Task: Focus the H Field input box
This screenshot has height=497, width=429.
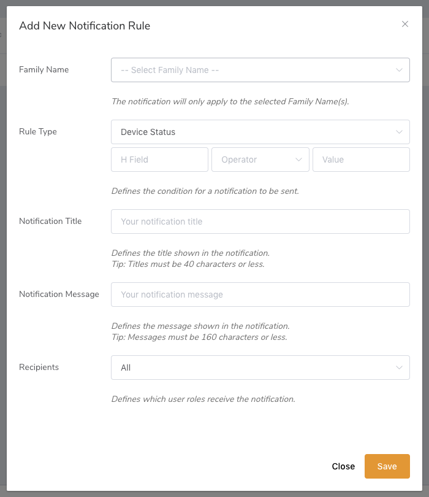Action: click(159, 160)
